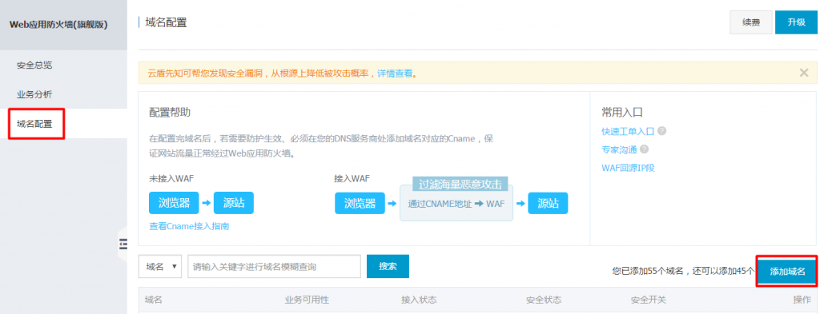Viewport: 820px width, 314px height.
Task: Click the help icon beside 专家沟通
Action: coord(644,149)
